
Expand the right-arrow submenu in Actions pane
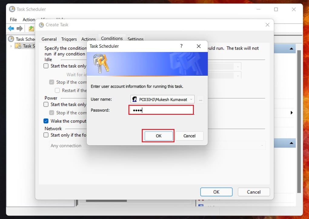click(x=292, y=113)
